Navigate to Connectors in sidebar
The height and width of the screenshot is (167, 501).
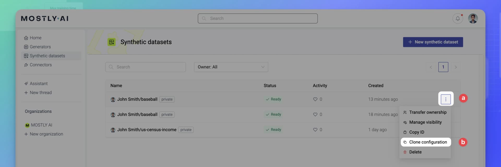point(40,65)
